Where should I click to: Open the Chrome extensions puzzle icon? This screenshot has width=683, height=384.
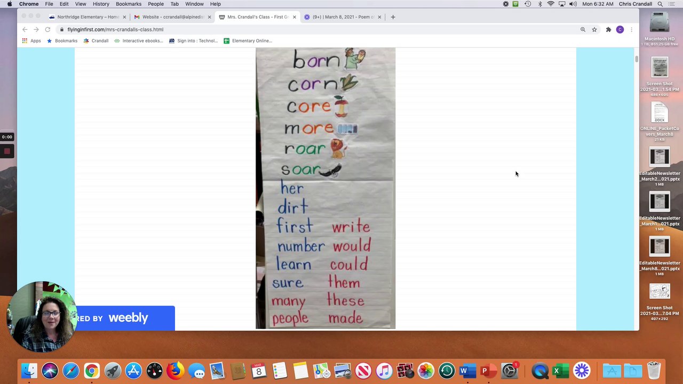click(x=608, y=29)
